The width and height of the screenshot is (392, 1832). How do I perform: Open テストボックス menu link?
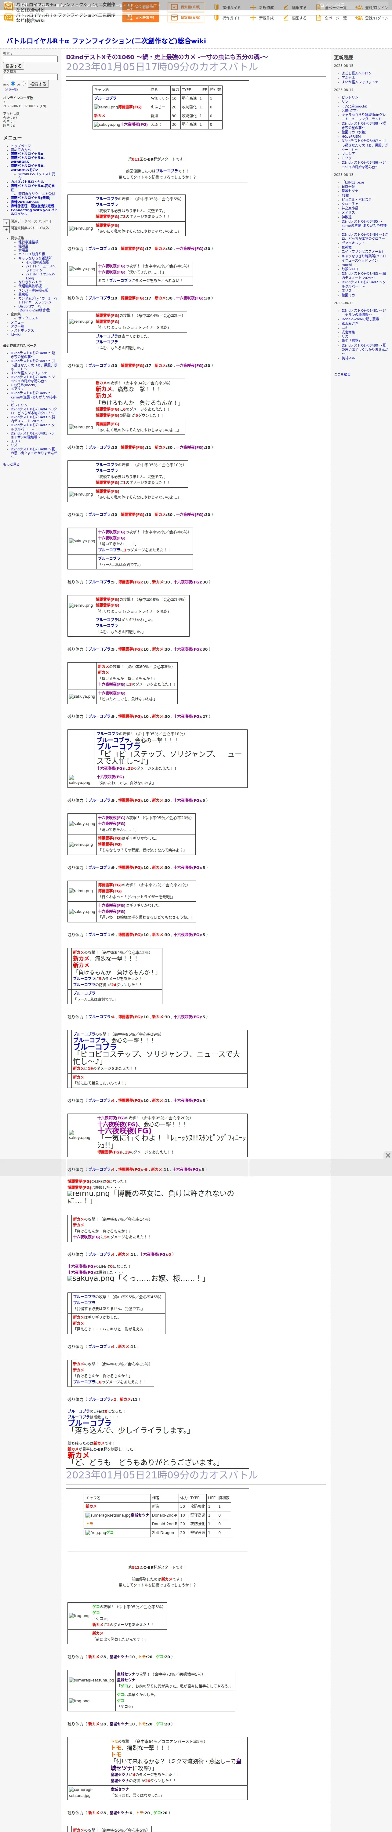pyautogui.click(x=22, y=330)
